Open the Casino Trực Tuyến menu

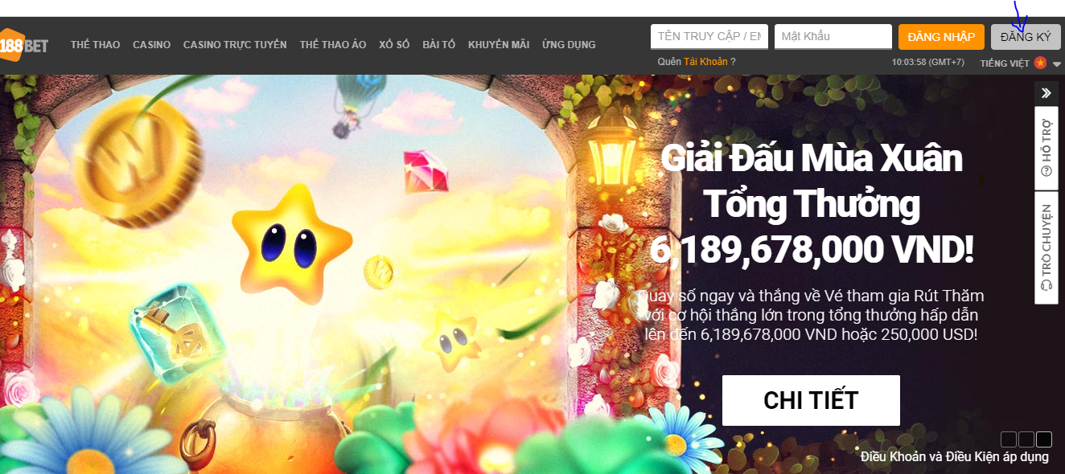point(235,45)
